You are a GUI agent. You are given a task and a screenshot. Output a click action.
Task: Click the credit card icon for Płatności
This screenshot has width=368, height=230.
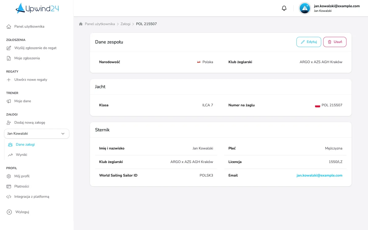tap(9, 187)
